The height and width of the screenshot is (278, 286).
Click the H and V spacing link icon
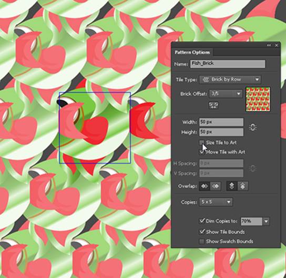(253, 168)
